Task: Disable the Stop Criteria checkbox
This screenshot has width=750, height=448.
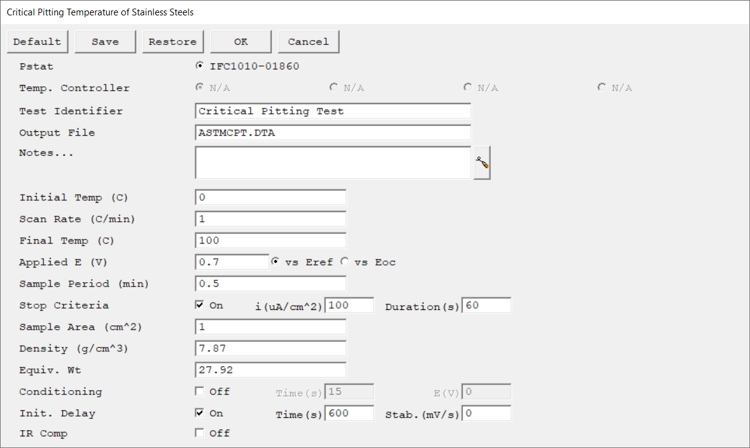Action: 200,306
